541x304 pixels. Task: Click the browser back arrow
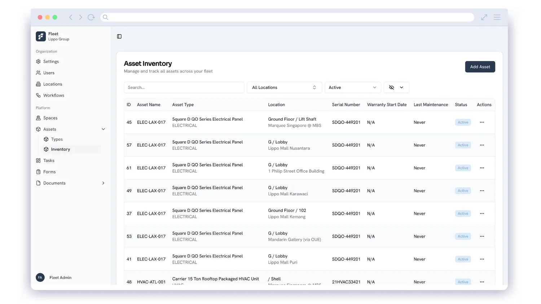(71, 17)
